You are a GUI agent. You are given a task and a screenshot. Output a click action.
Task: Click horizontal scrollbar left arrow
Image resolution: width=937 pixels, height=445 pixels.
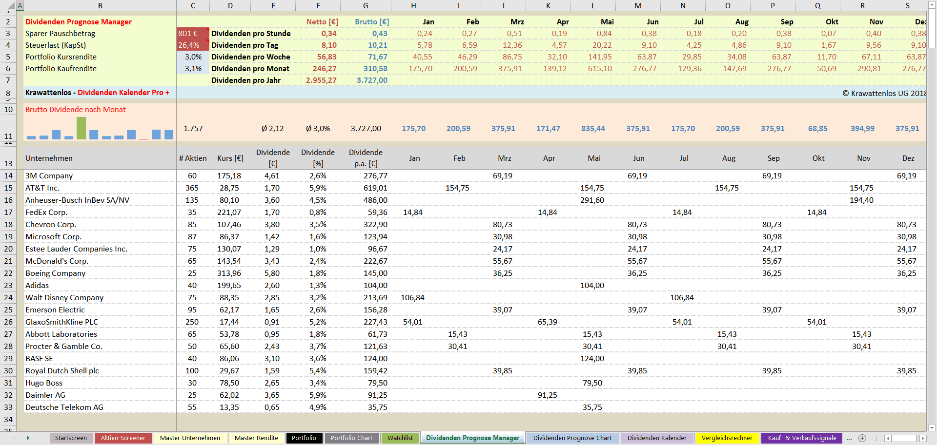(888, 438)
